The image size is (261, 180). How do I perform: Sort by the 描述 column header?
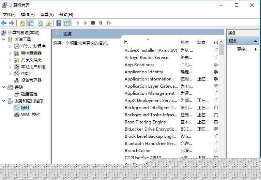[185, 43]
